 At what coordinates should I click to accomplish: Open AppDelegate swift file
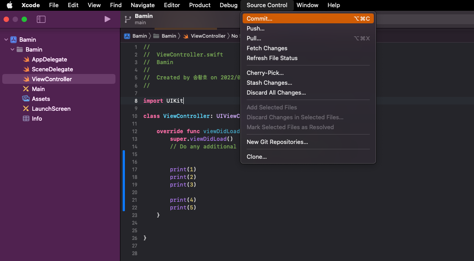coord(59,60)
